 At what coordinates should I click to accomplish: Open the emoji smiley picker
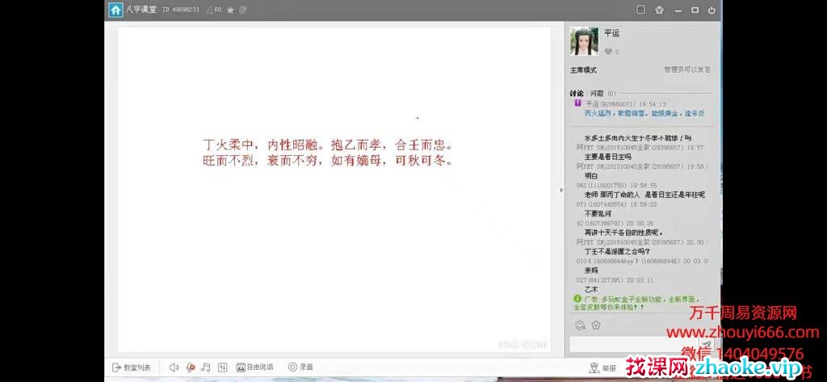[580, 325]
